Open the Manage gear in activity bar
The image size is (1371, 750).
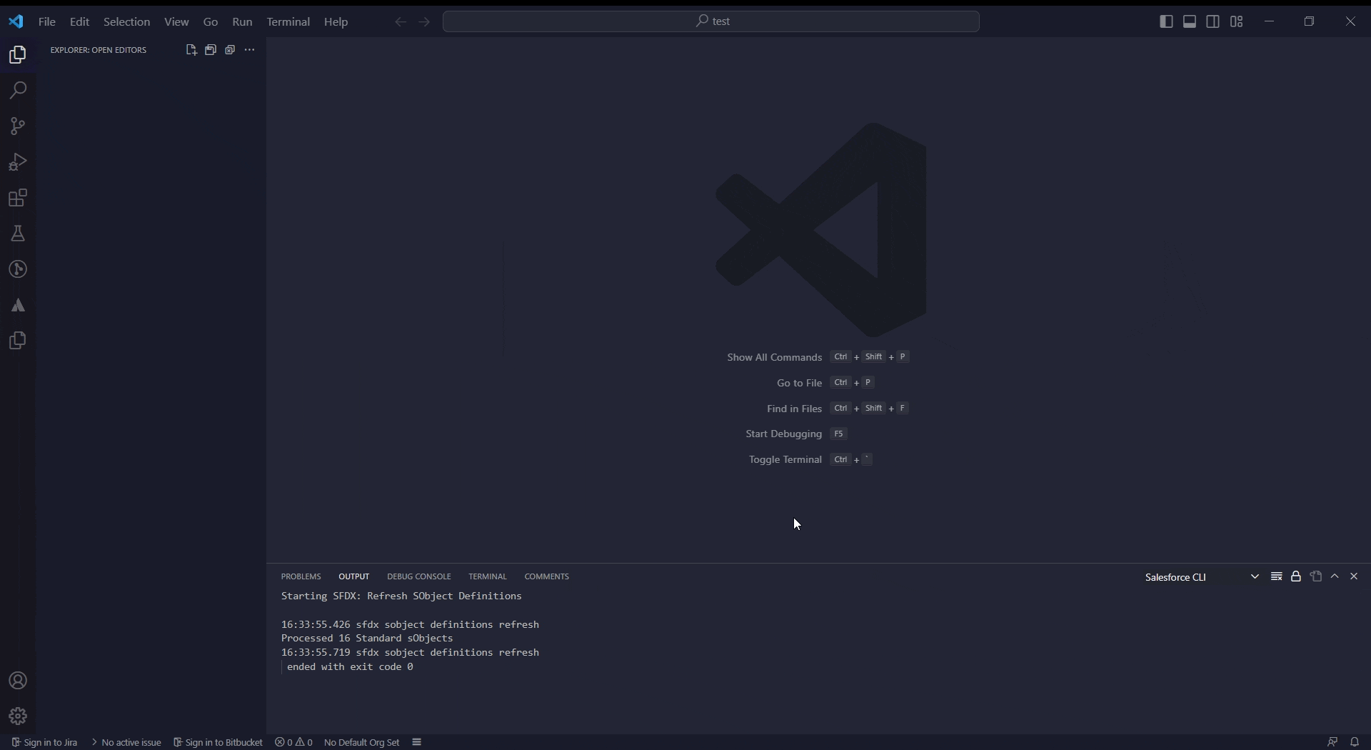pyautogui.click(x=17, y=716)
